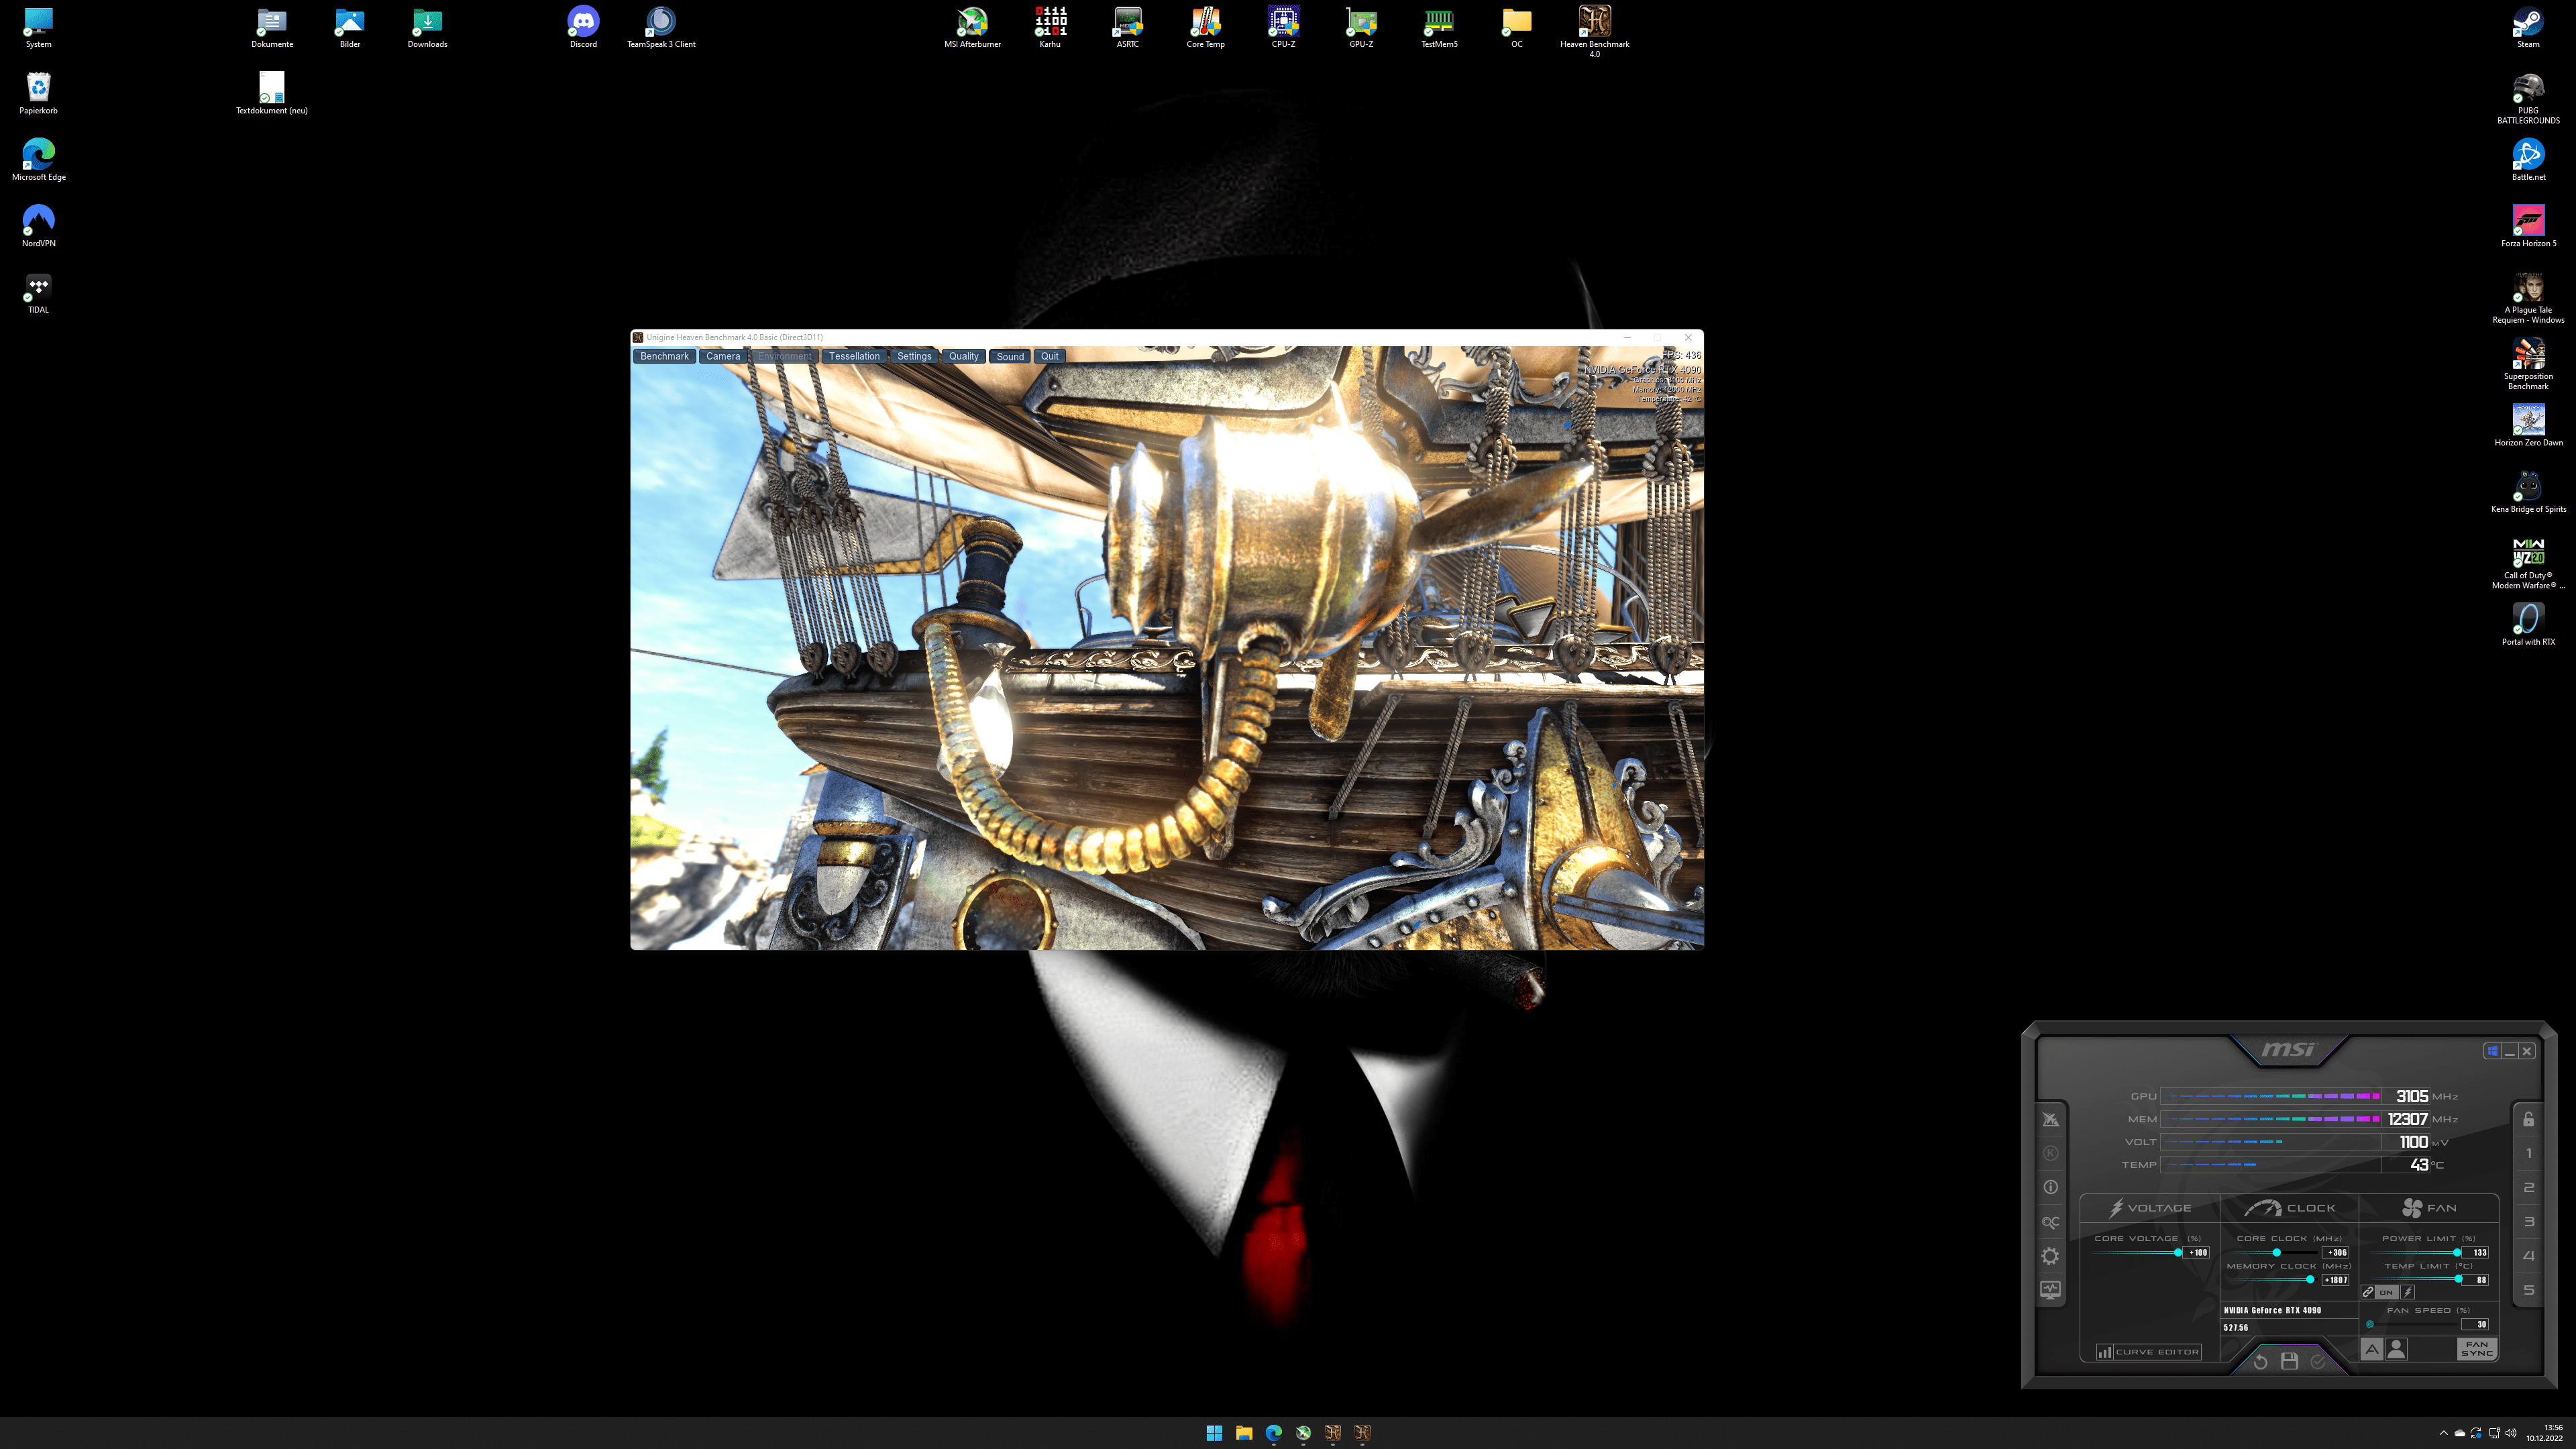Open Heaven Tessellation menu

coord(854,356)
